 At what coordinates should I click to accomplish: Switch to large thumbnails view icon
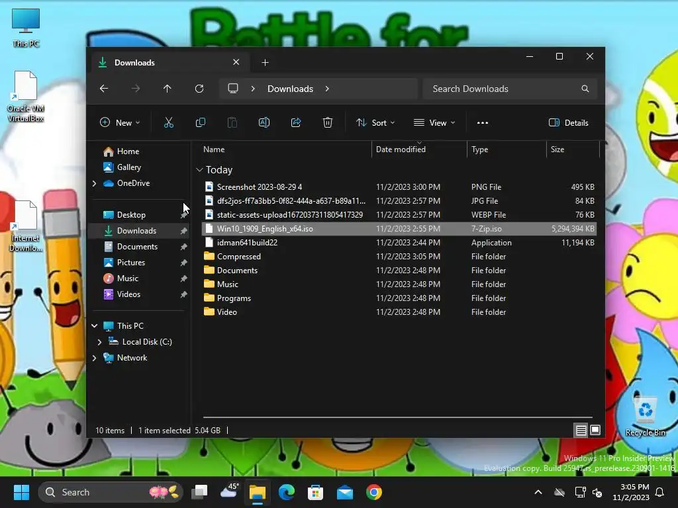[x=595, y=430]
